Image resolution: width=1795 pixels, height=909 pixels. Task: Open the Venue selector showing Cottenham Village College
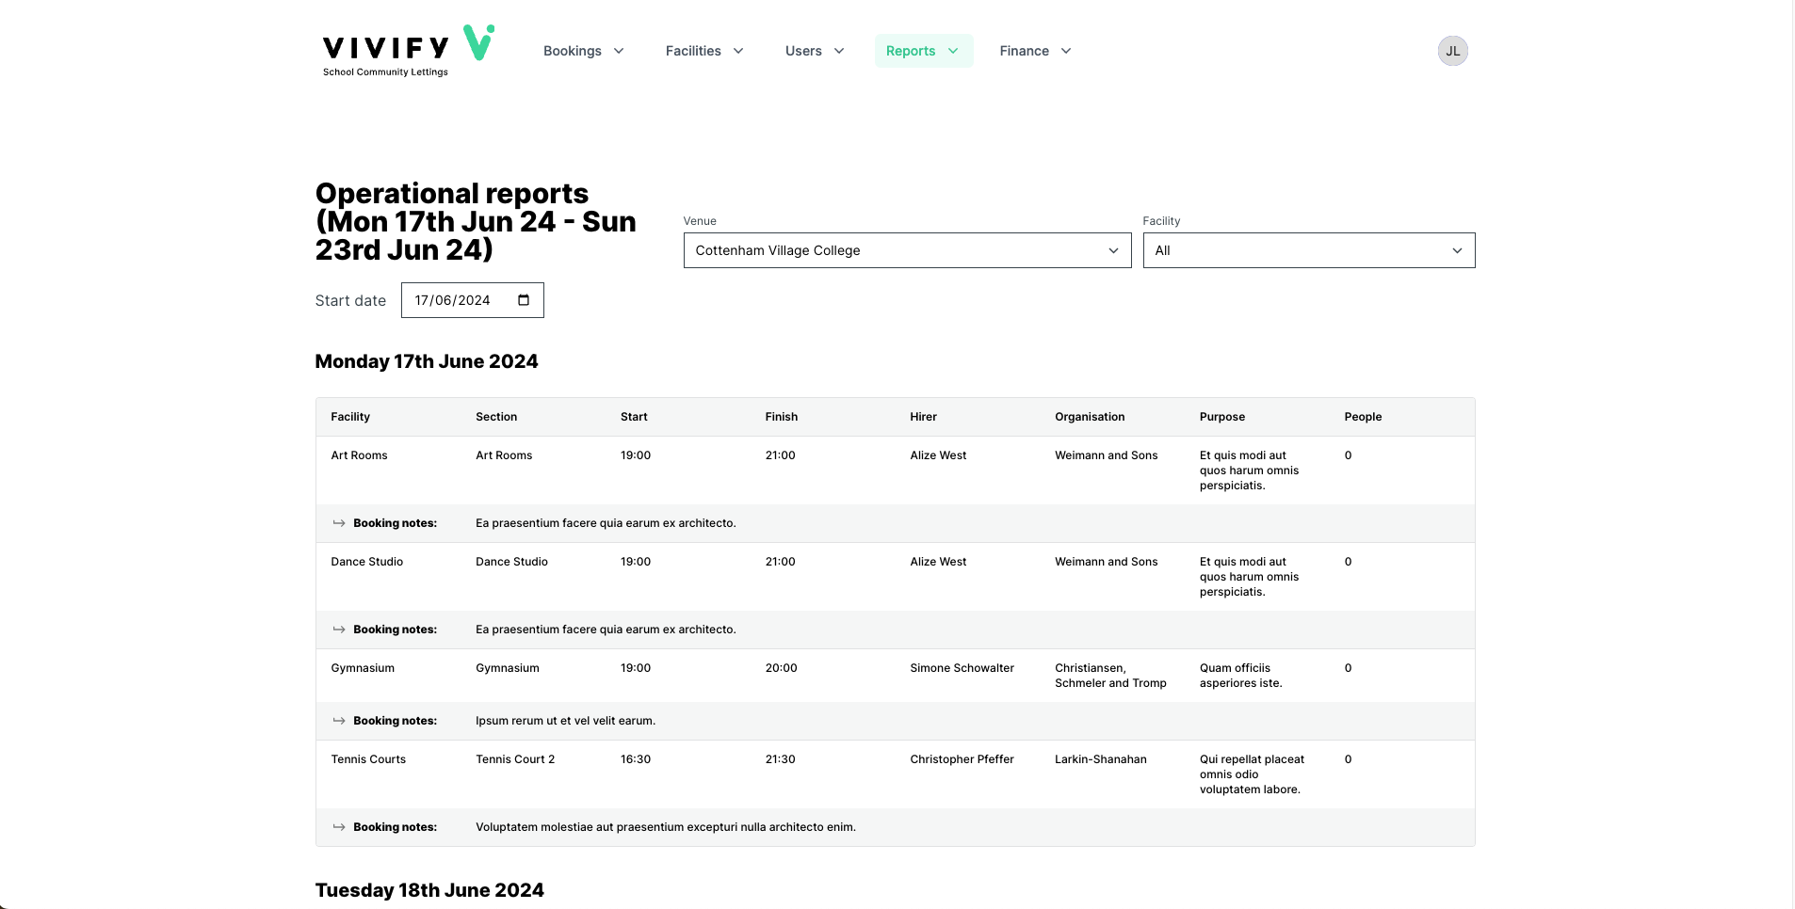(906, 250)
